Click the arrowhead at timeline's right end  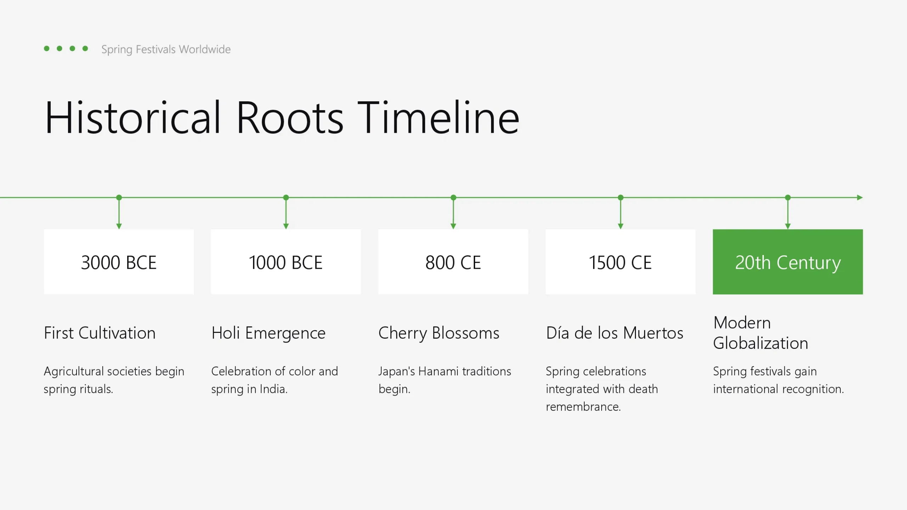coord(860,197)
